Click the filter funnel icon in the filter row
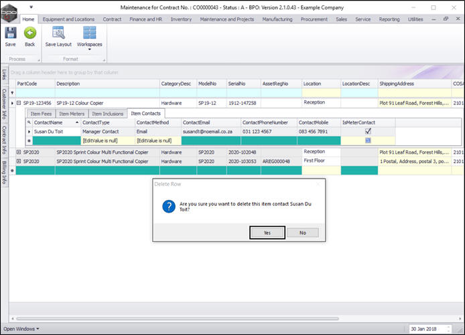Image resolution: width=465 pixels, height=335 pixels. tap(12, 93)
